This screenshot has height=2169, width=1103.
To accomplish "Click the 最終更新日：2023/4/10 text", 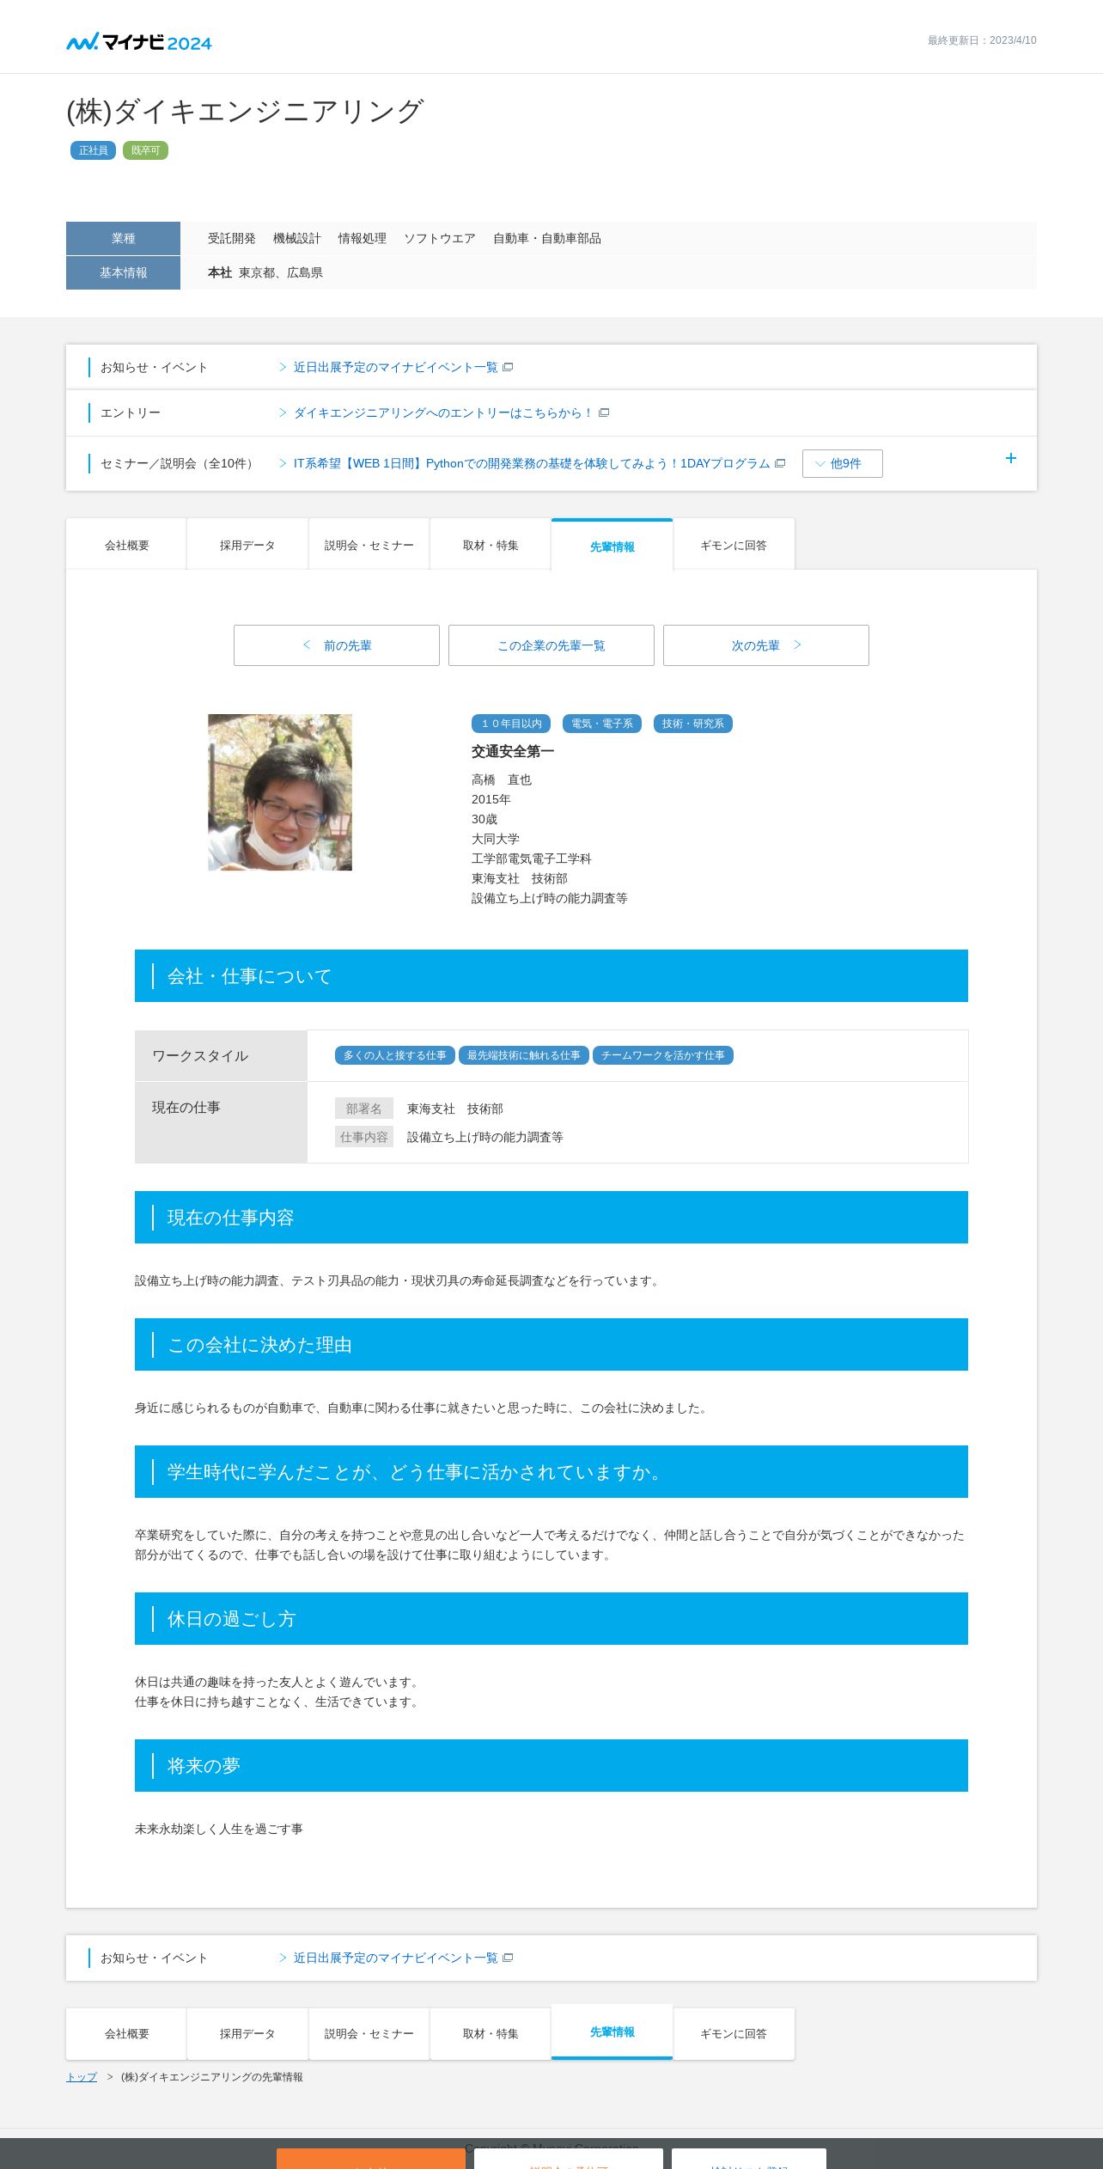I will 982,40.
